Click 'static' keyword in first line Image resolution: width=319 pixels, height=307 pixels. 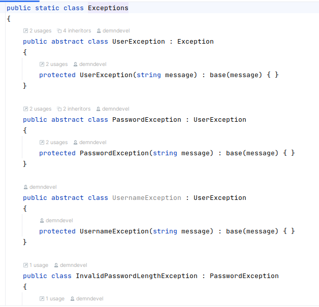47,8
